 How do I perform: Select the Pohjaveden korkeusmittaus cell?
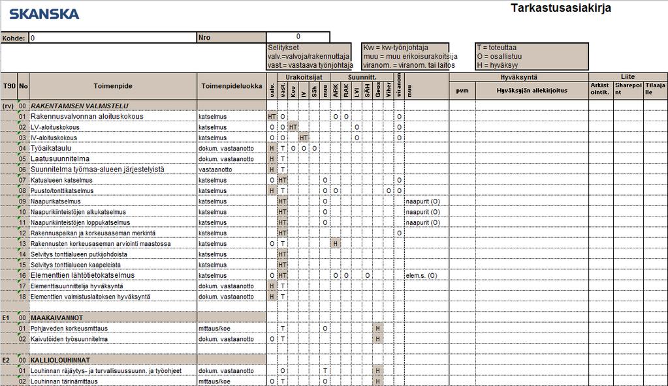[x=113, y=328]
